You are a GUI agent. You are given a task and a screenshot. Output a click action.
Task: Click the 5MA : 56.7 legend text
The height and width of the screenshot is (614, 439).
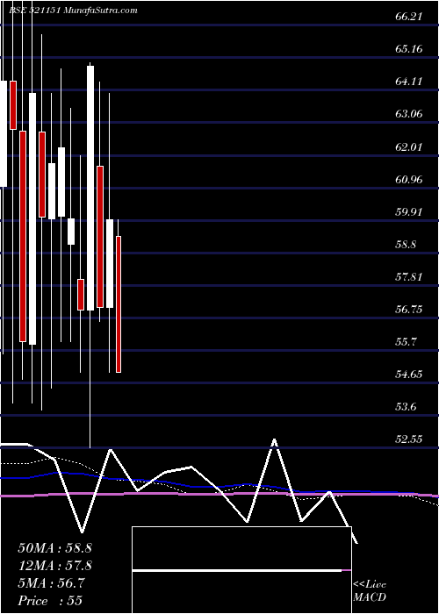[51, 583]
